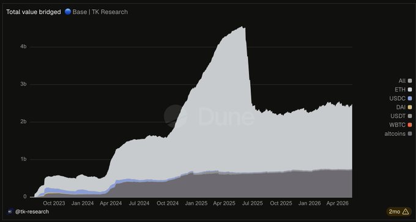
Task: Toggle the DAI series in legend
Action: 404,107
